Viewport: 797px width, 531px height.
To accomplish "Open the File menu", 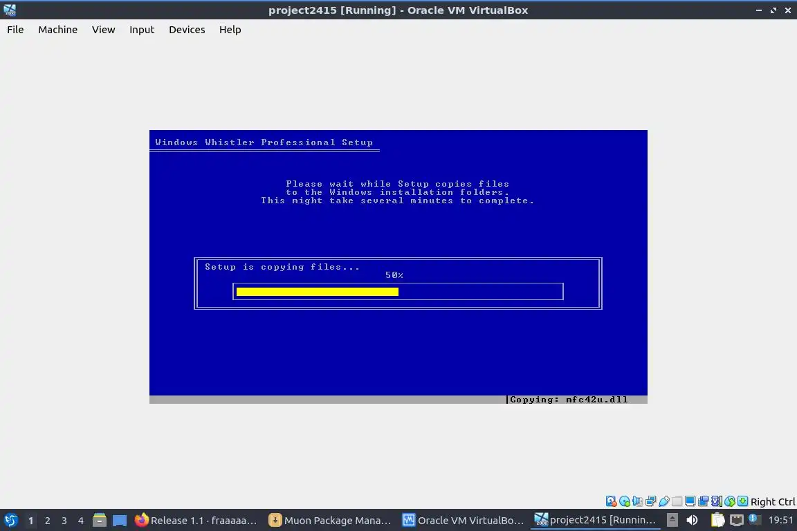I will click(15, 30).
